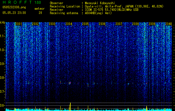The height and width of the screenshot is (111, 175).
Task: Click the 'meteor' label
Action: [x=40, y=9]
